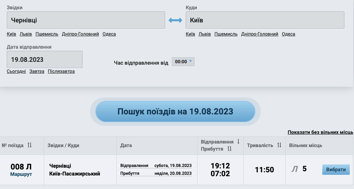Click Показати без вільних місць link

click(x=320, y=132)
